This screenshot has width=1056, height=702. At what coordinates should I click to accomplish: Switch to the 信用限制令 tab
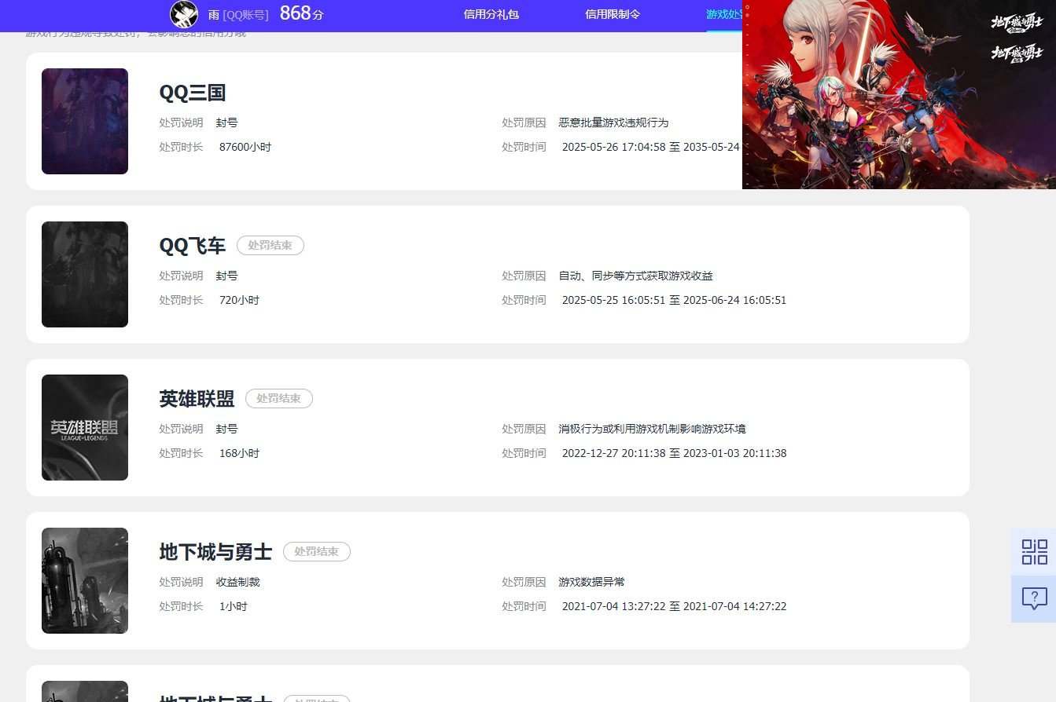(x=613, y=14)
